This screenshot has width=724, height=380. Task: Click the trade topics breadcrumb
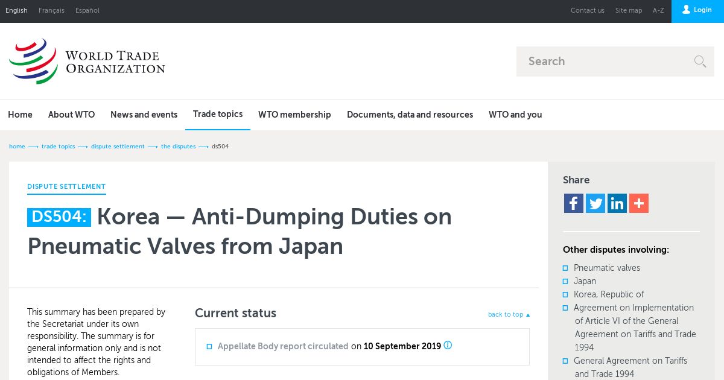click(58, 147)
